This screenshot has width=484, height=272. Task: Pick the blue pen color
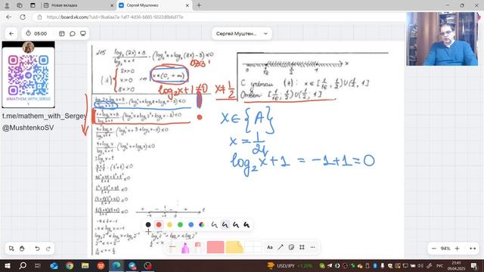pyautogui.click(x=191, y=225)
